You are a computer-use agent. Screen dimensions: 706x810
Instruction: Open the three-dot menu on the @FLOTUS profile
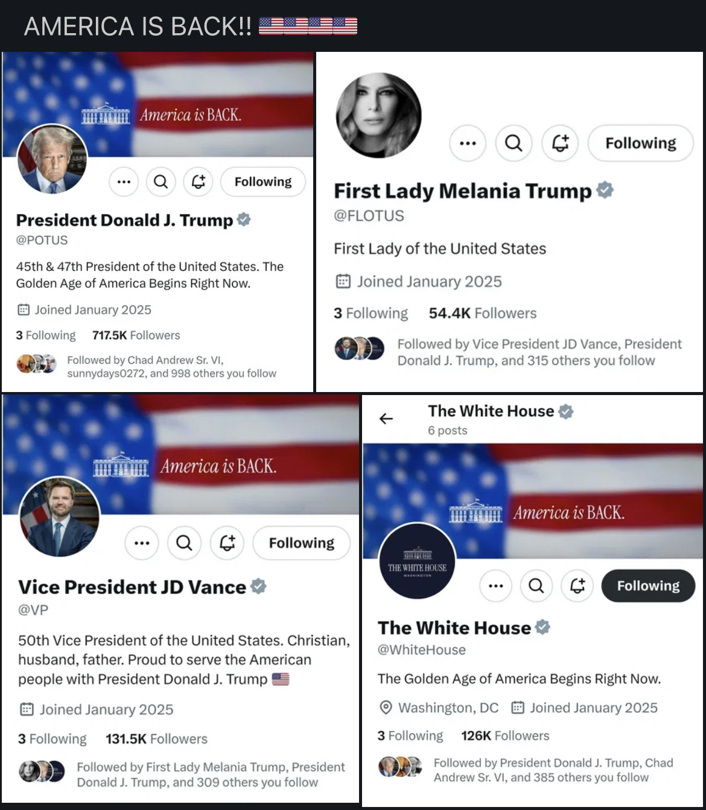click(468, 143)
